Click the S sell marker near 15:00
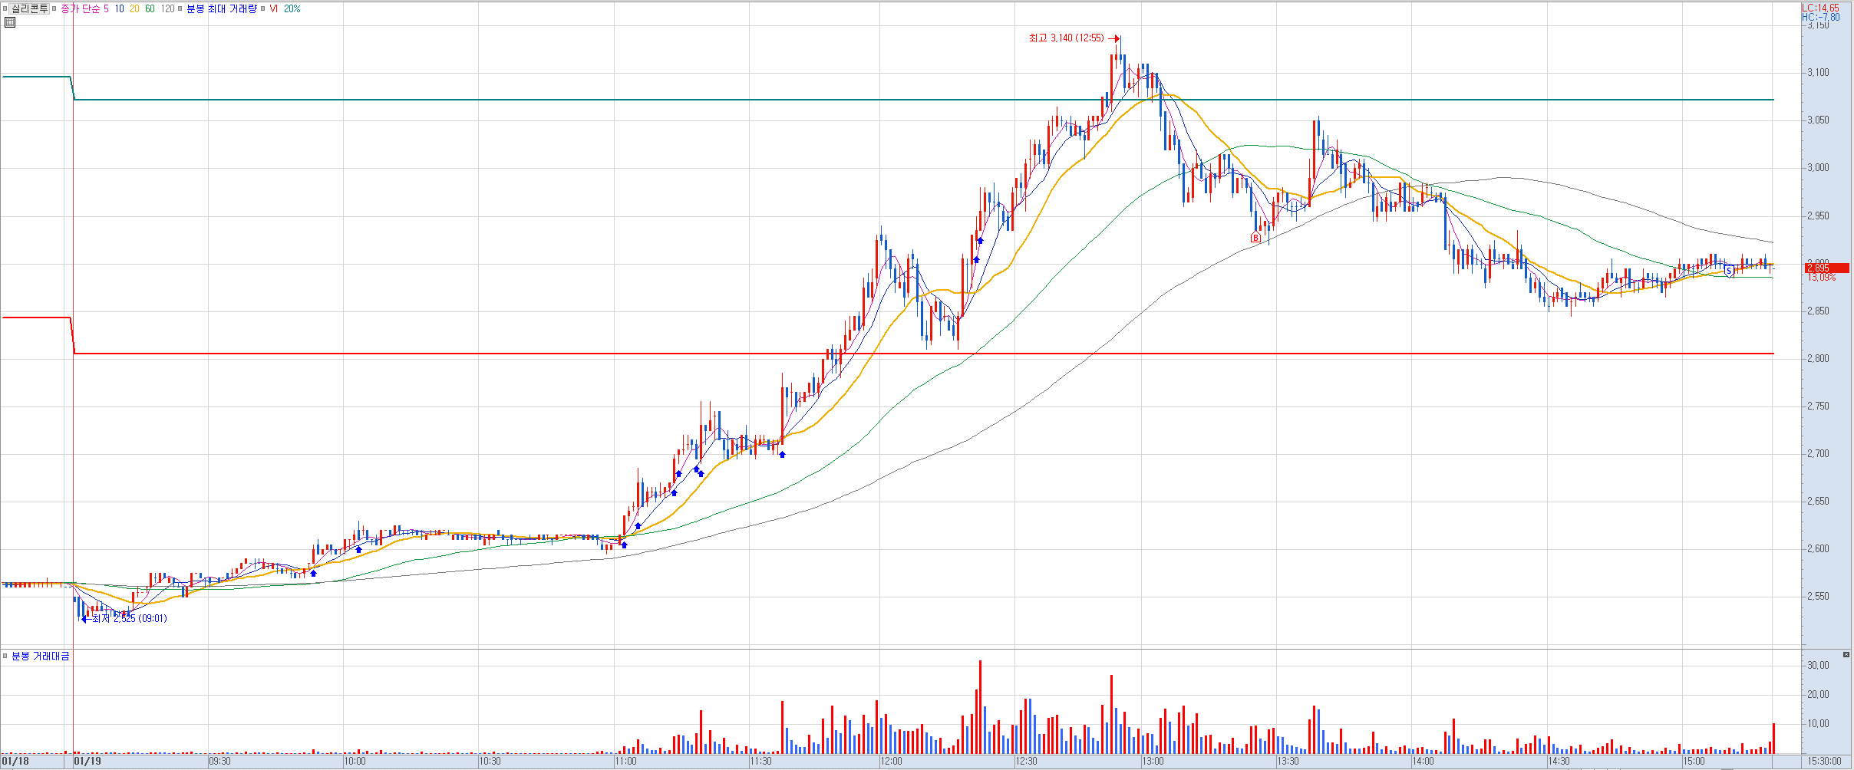 click(1729, 271)
